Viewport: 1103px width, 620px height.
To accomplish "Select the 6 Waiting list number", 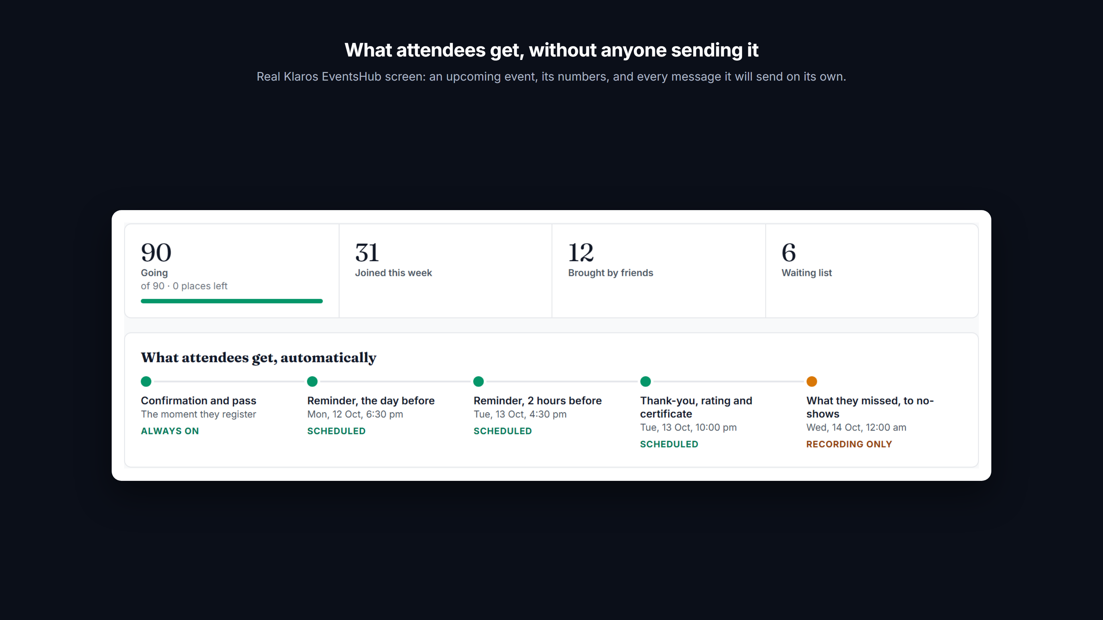I will (x=789, y=252).
